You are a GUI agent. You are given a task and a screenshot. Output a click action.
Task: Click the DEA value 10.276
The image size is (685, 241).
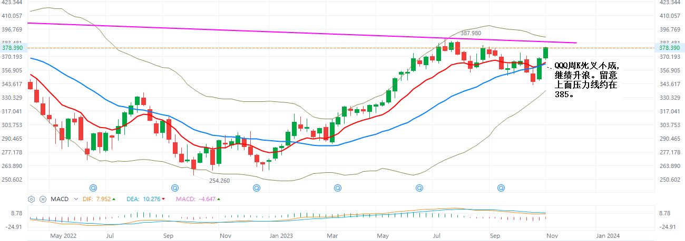pos(151,199)
